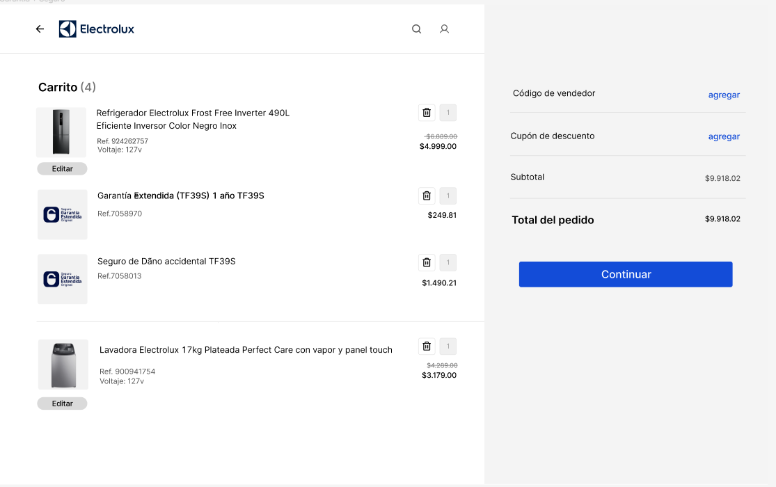Click Editar under the Refrigerador
Screen dimensions: 776x487
tap(62, 168)
